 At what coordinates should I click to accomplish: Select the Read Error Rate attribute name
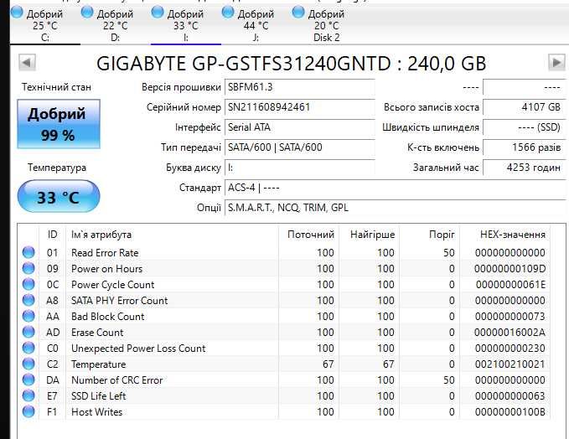(105, 253)
